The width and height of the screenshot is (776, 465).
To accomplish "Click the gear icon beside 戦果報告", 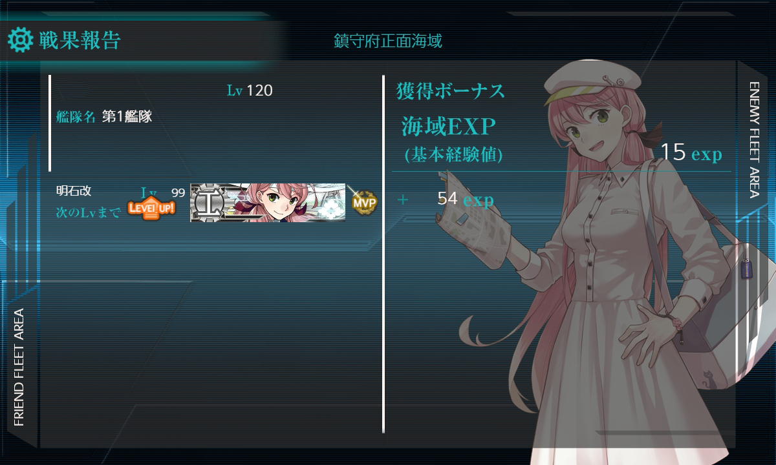I will 20,40.
